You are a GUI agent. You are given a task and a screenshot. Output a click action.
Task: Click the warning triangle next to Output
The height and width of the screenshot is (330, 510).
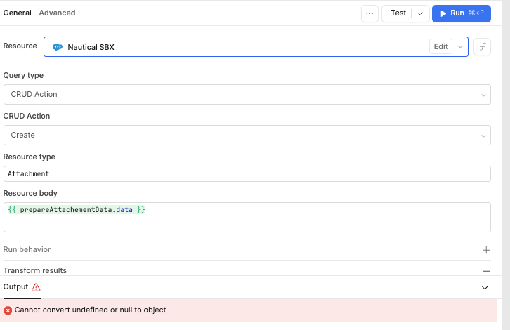[36, 287]
